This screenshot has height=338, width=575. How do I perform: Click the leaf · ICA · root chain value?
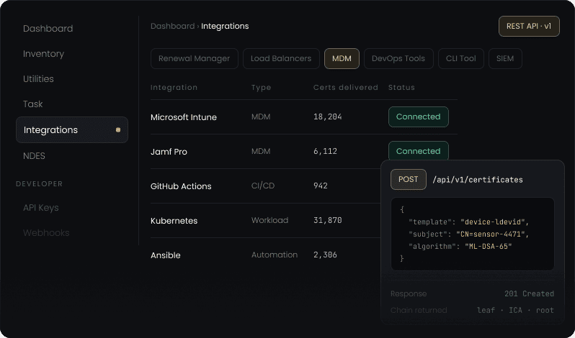pyautogui.click(x=515, y=310)
